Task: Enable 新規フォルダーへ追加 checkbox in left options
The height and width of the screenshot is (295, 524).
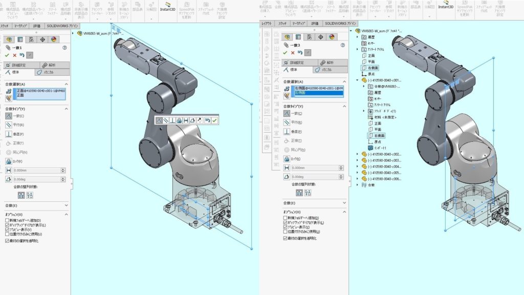Action: coord(7,220)
